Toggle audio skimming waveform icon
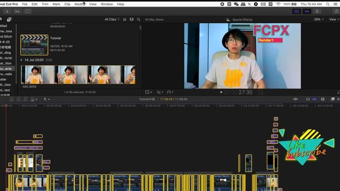 pos(295,99)
